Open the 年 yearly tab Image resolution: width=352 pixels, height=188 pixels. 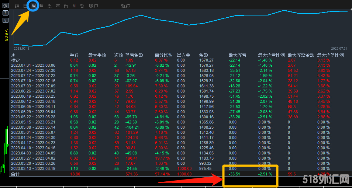tap(58, 6)
